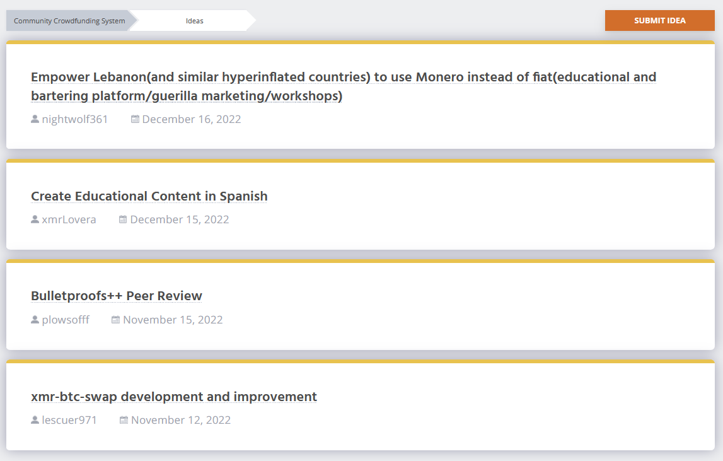The image size is (723, 461).
Task: Click author name xmrLovera
Action: (x=69, y=219)
